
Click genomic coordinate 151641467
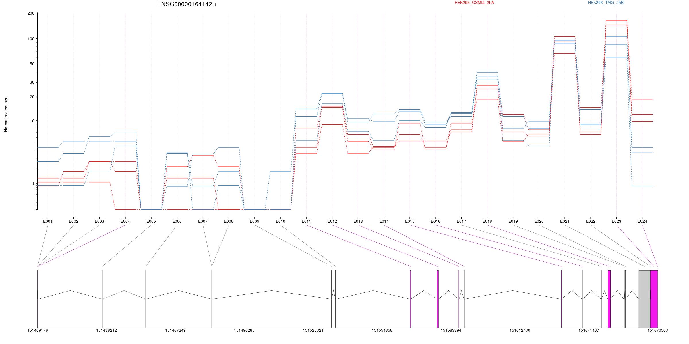(589, 331)
